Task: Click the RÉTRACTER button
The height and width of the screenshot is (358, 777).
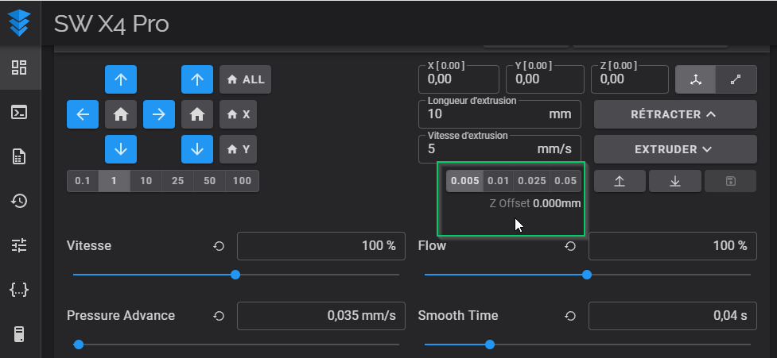Action: [x=675, y=114]
